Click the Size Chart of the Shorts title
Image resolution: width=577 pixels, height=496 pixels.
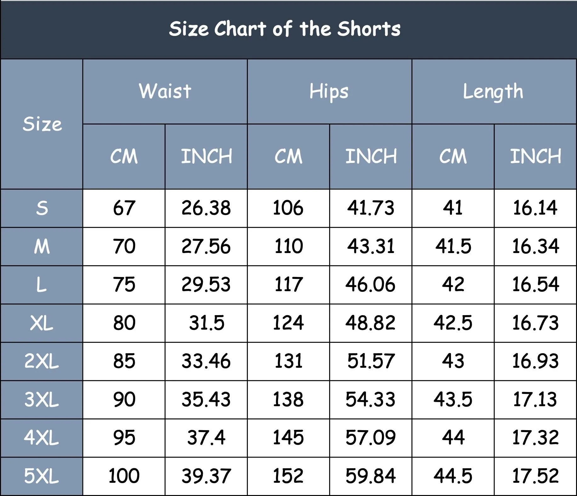pyautogui.click(x=285, y=29)
